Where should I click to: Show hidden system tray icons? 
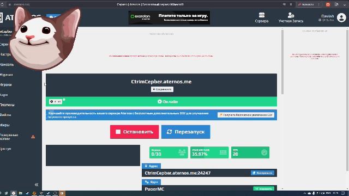pos(305,193)
